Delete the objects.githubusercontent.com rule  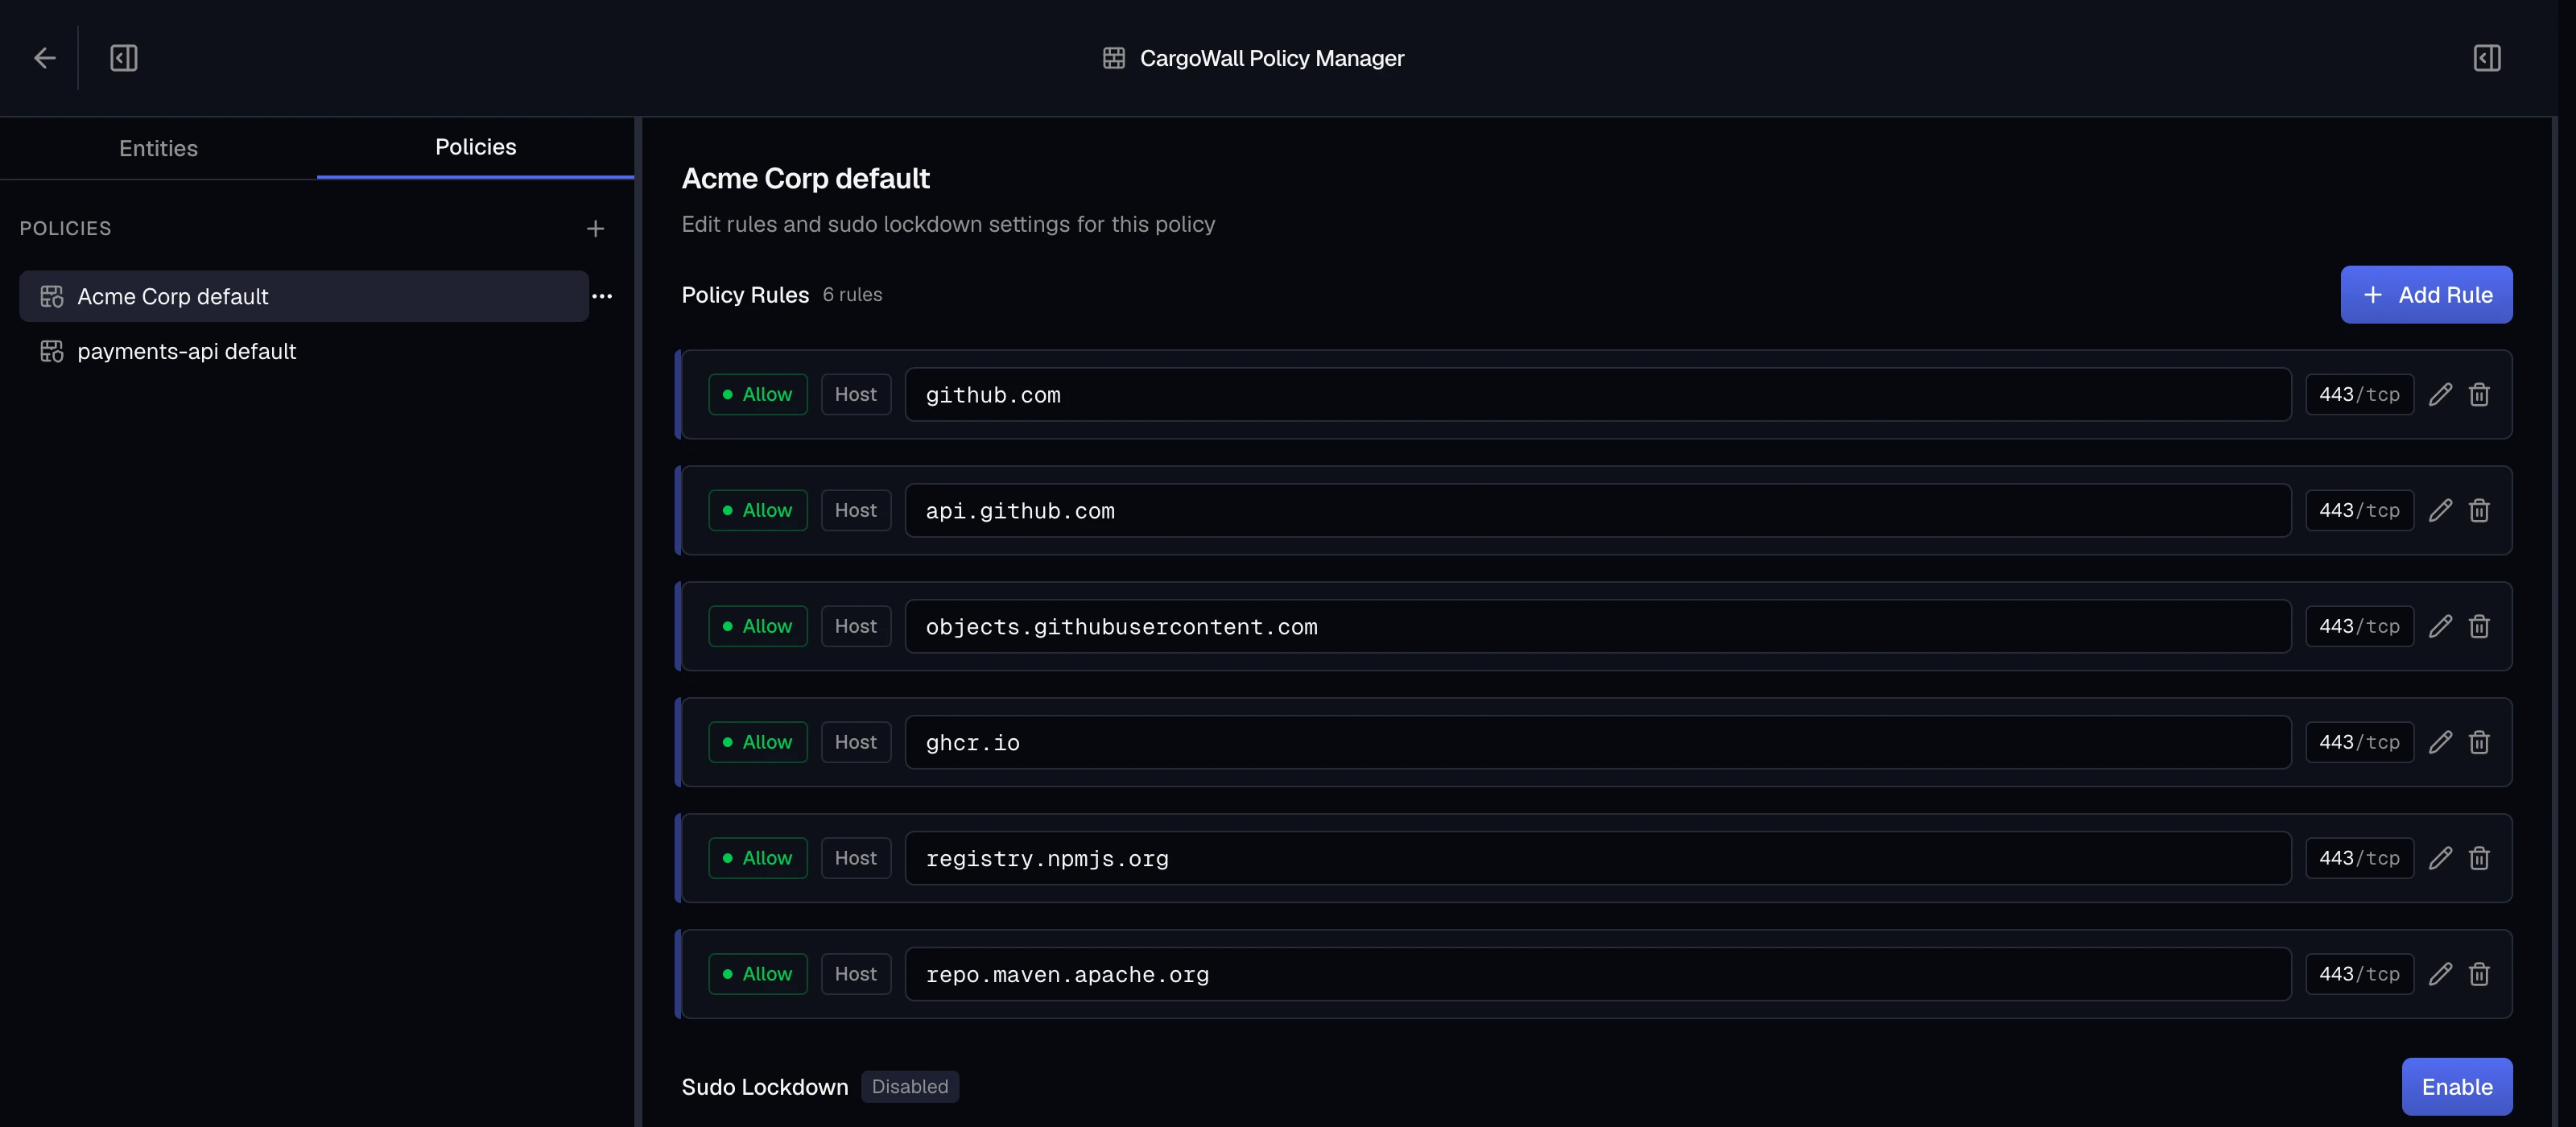tap(2479, 627)
